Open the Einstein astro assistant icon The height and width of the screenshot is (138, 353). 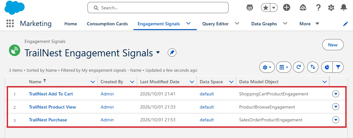[250, 8]
